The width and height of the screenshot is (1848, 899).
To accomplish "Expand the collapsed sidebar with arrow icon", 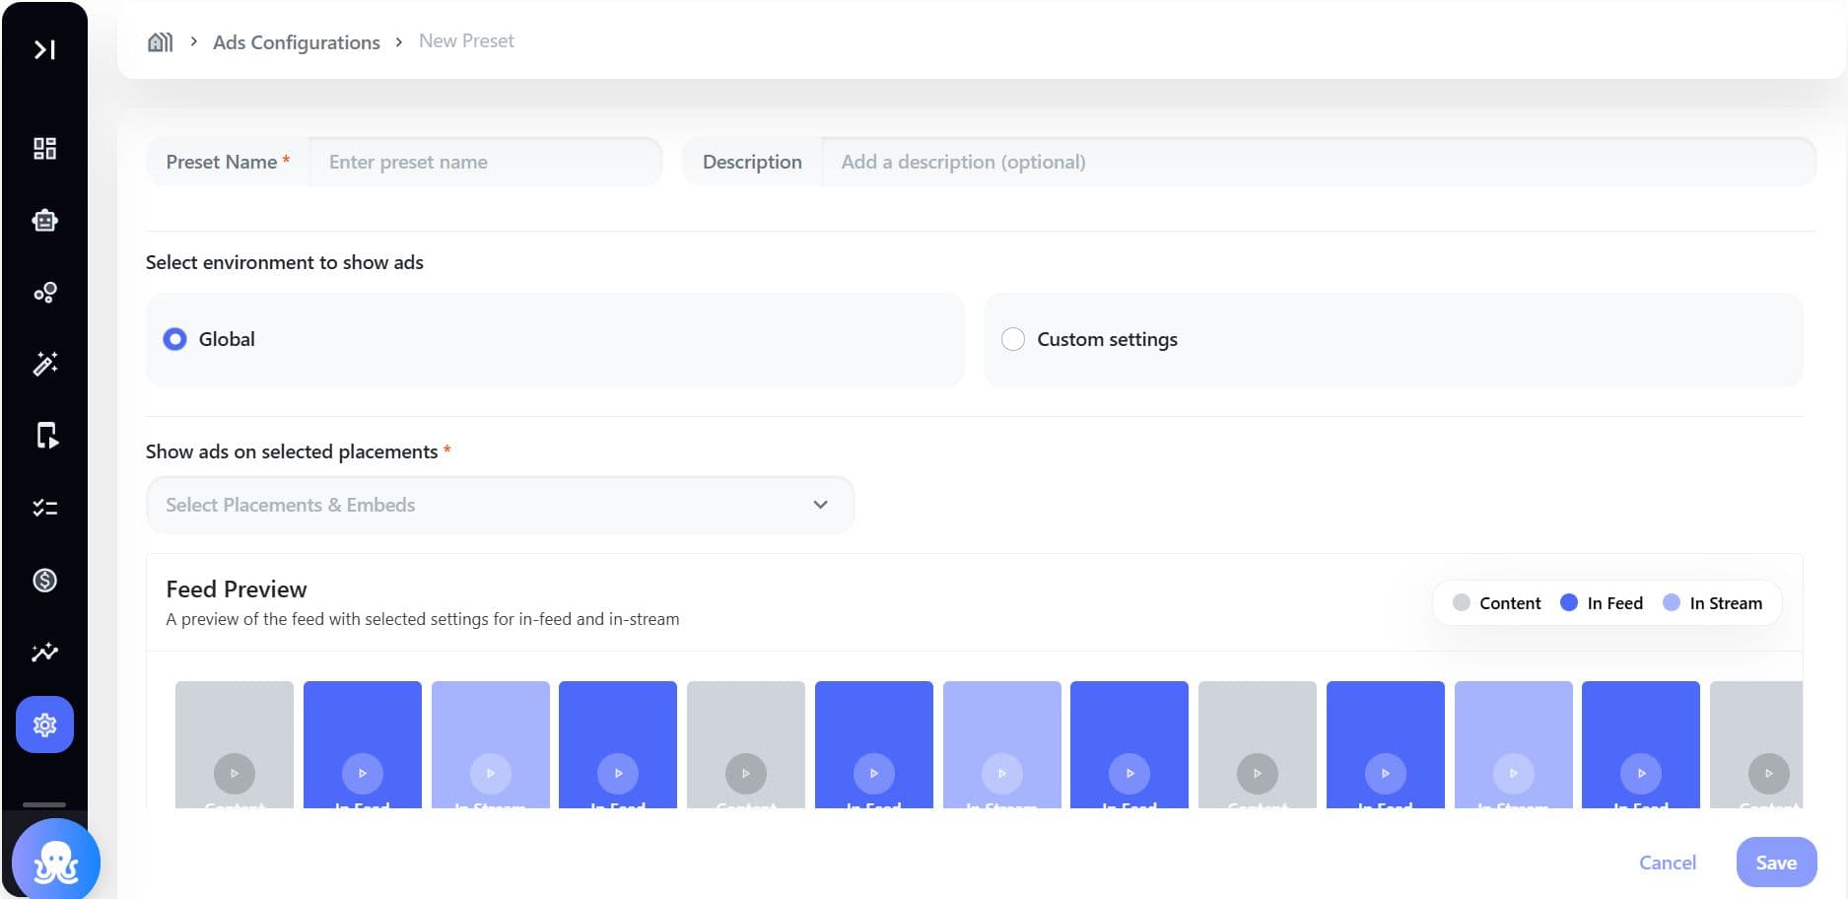I will pyautogui.click(x=44, y=49).
